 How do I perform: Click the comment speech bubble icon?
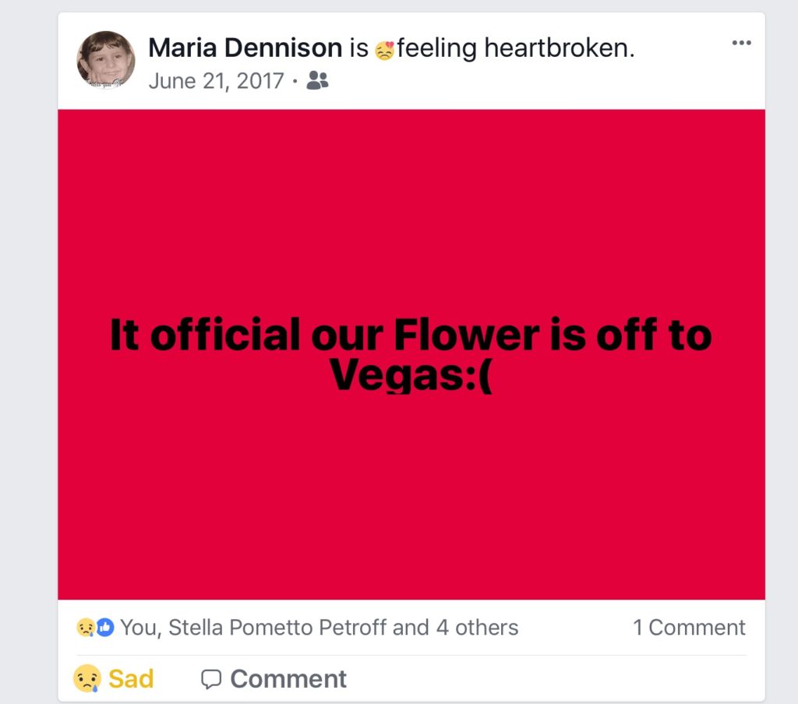[211, 679]
